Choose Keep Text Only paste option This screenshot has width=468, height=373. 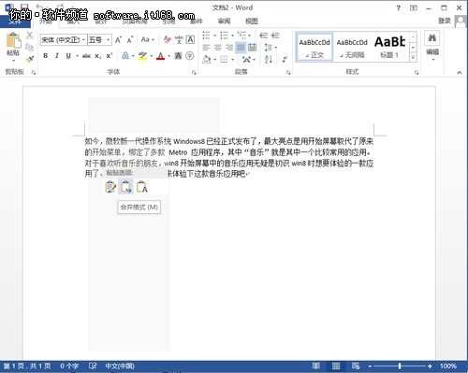click(141, 187)
